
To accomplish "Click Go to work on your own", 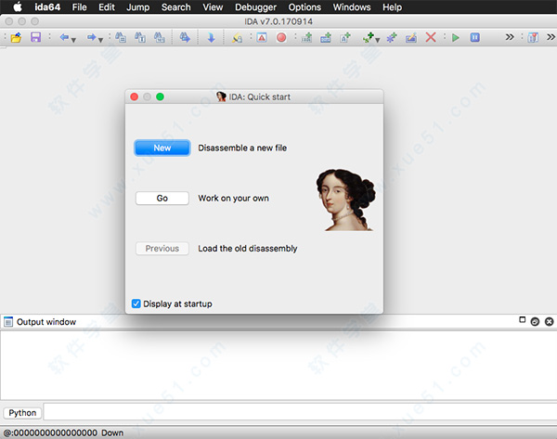I will (162, 199).
